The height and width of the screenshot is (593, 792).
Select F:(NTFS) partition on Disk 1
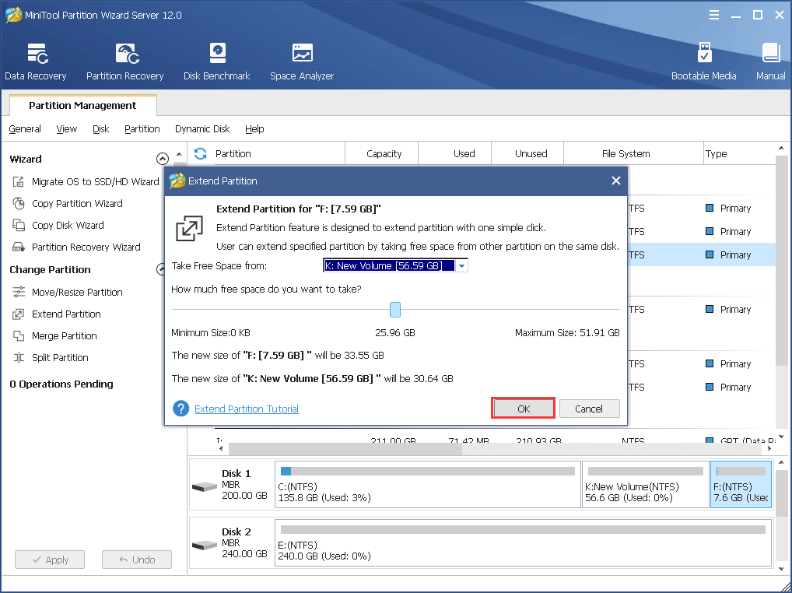pos(741,484)
